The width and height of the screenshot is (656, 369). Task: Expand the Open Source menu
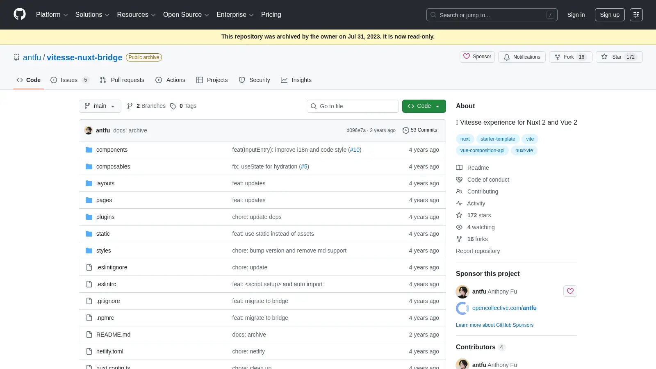point(186,15)
